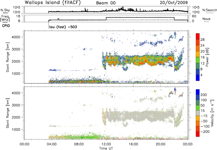
Task: Click the '60' tick on the Nave axis
Action: [194, 16]
